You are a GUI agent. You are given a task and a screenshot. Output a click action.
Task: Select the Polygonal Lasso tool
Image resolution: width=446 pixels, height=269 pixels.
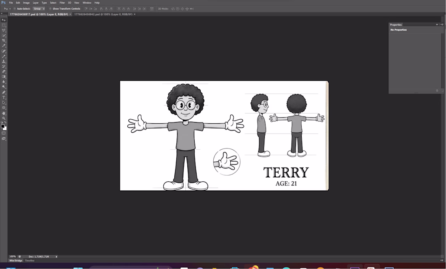[x=4, y=30]
